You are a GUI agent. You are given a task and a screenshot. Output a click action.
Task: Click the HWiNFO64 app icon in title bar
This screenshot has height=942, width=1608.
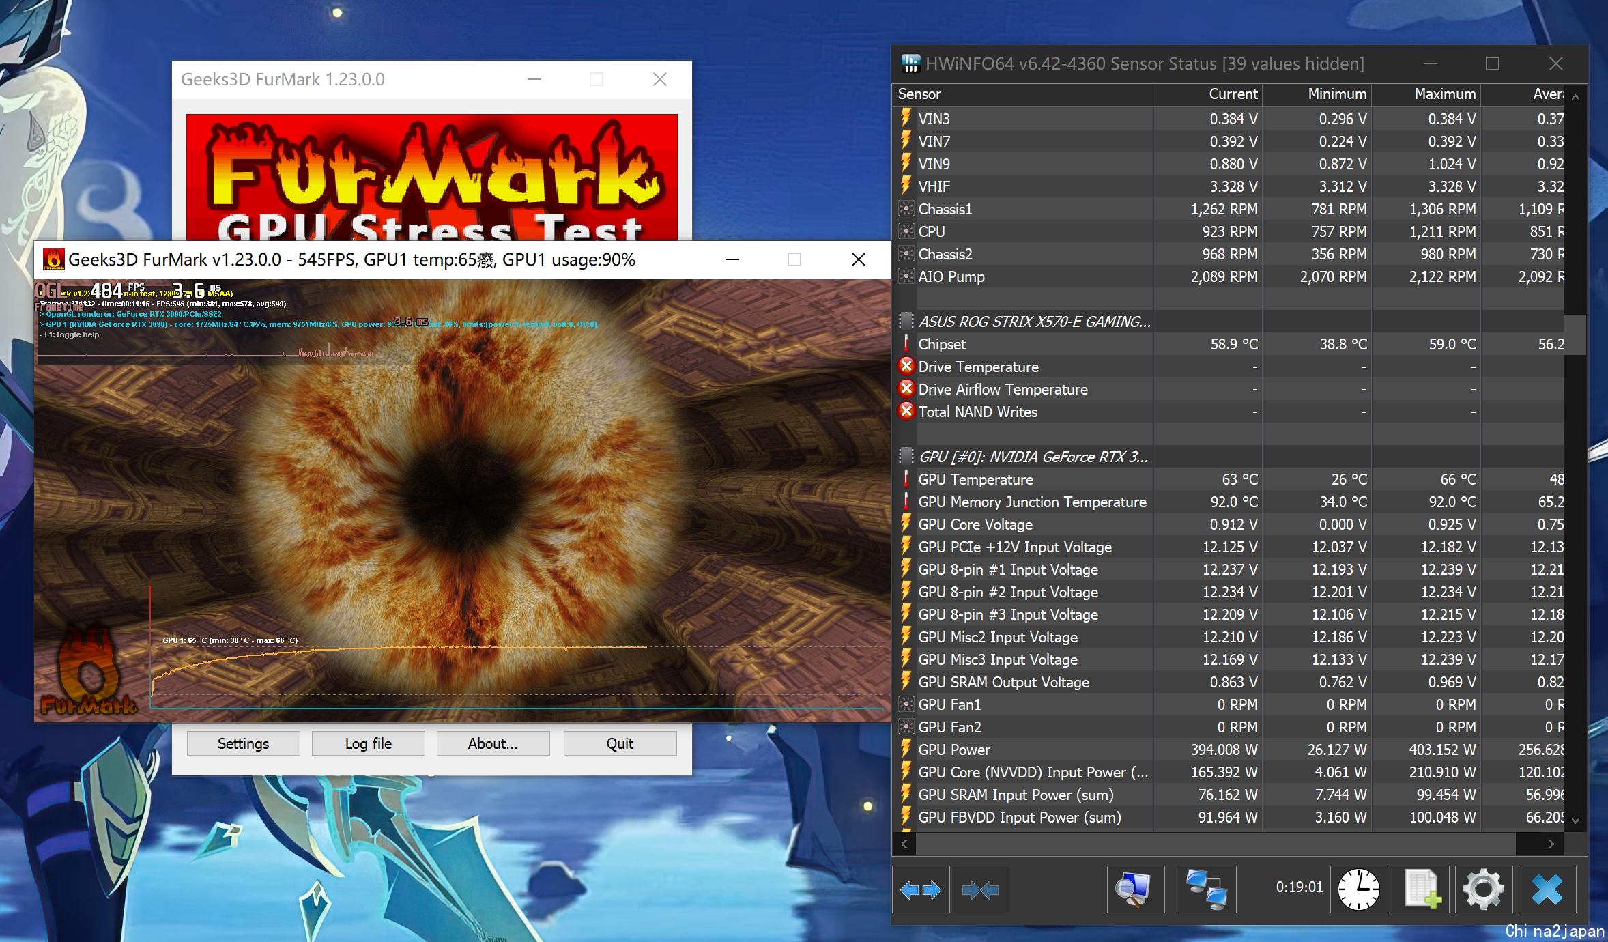tap(910, 63)
